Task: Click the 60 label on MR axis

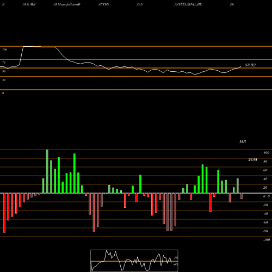Action: click(265, 170)
